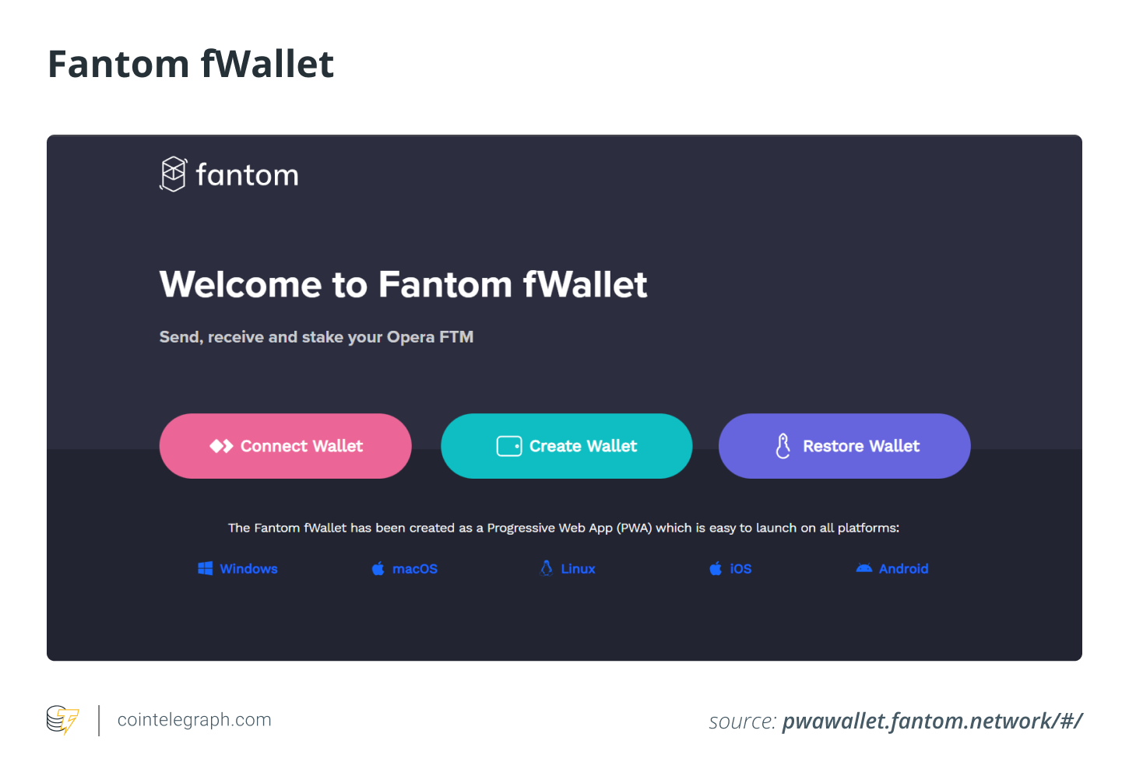1129x783 pixels.
Task: Click the Fantom cube logo icon
Action: click(174, 174)
